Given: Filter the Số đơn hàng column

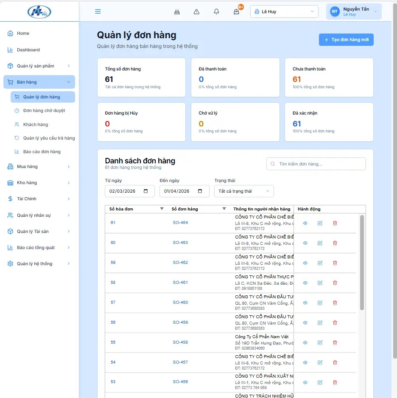Looking at the screenshot, I should coord(224,209).
